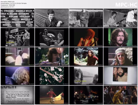
Task: Click the file name line 00003.m2ts
Action: point(8,2)
